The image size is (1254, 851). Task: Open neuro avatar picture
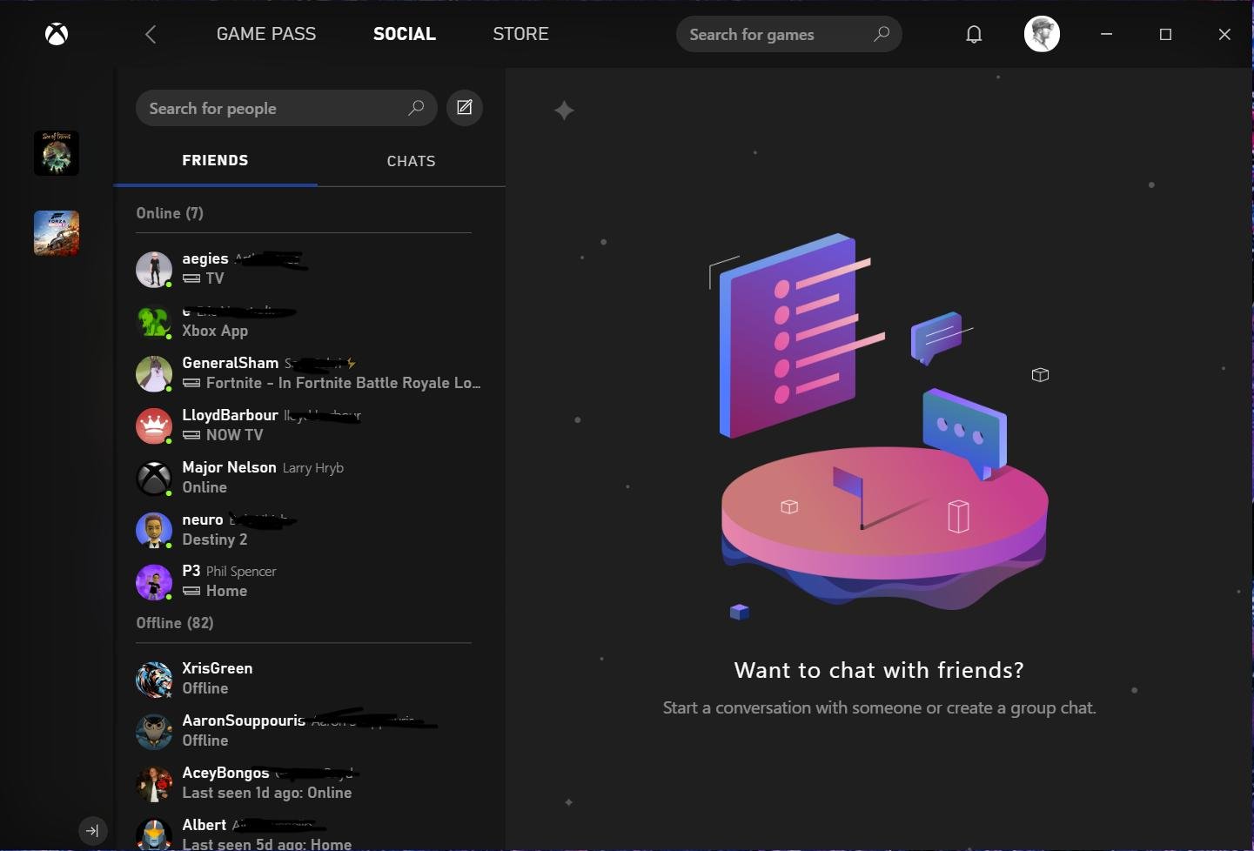click(154, 531)
